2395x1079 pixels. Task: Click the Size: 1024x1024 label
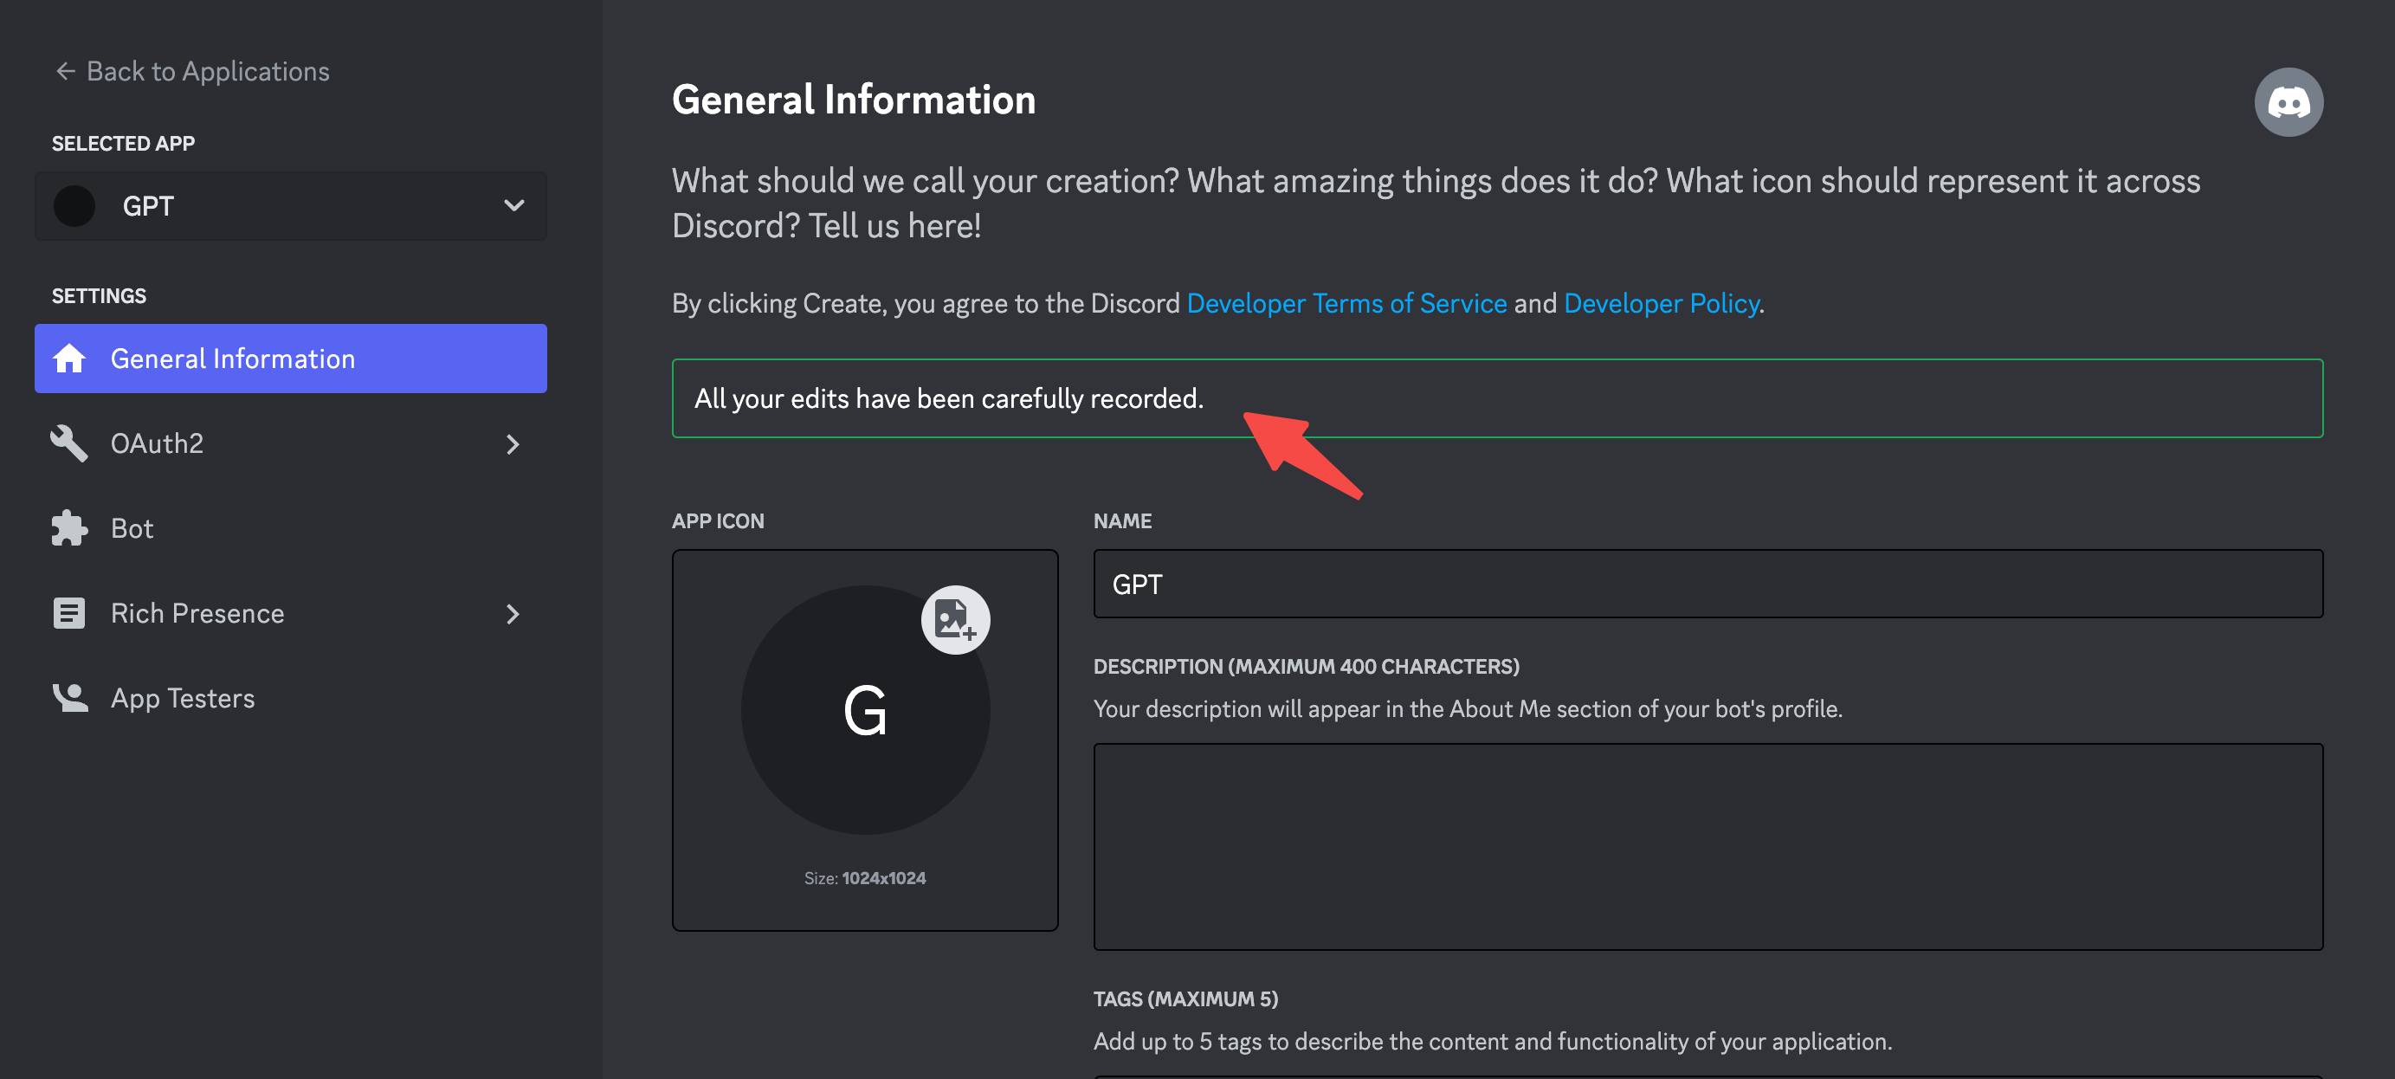(865, 878)
